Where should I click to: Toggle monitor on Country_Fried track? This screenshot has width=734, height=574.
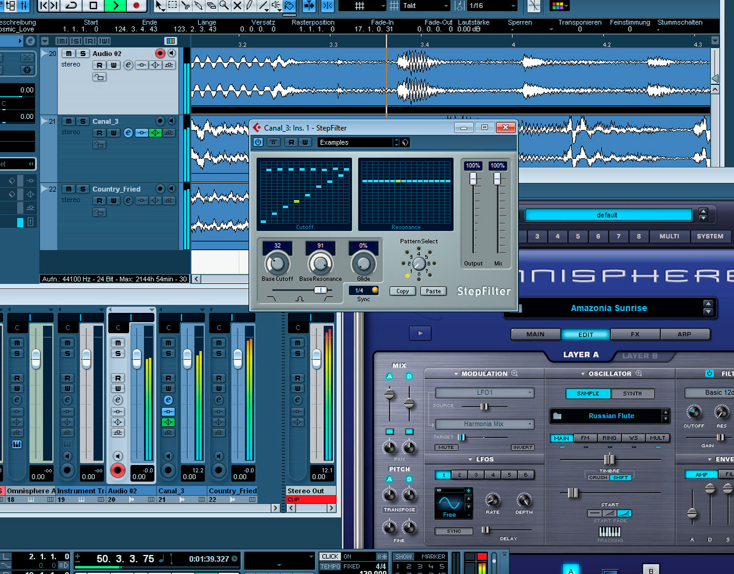click(172, 188)
